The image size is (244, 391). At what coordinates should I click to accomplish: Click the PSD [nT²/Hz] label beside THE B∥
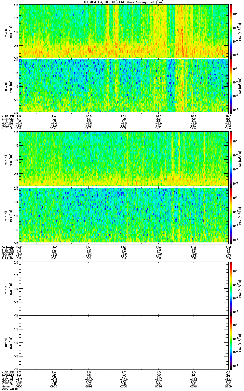[x=240, y=342]
